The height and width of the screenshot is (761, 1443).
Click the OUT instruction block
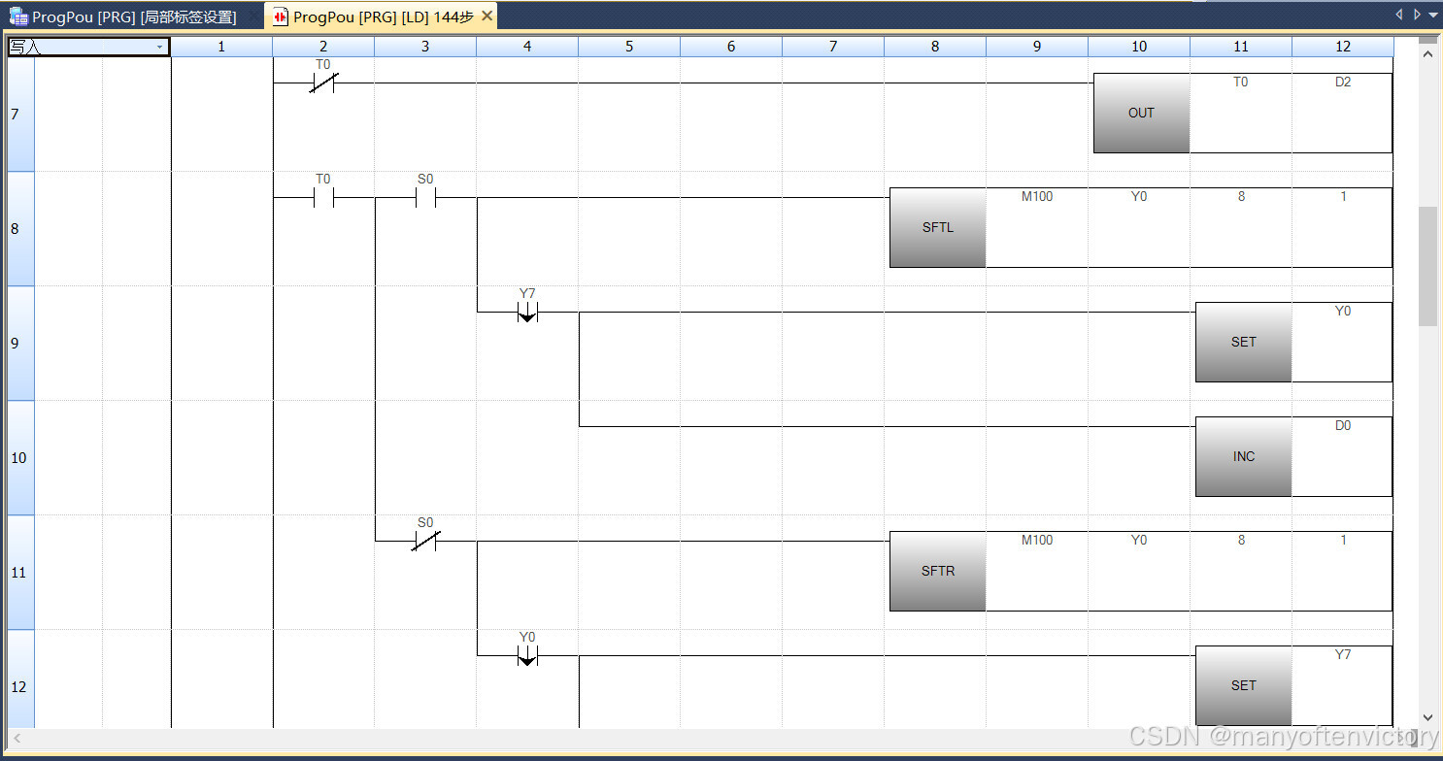pyautogui.click(x=1141, y=113)
